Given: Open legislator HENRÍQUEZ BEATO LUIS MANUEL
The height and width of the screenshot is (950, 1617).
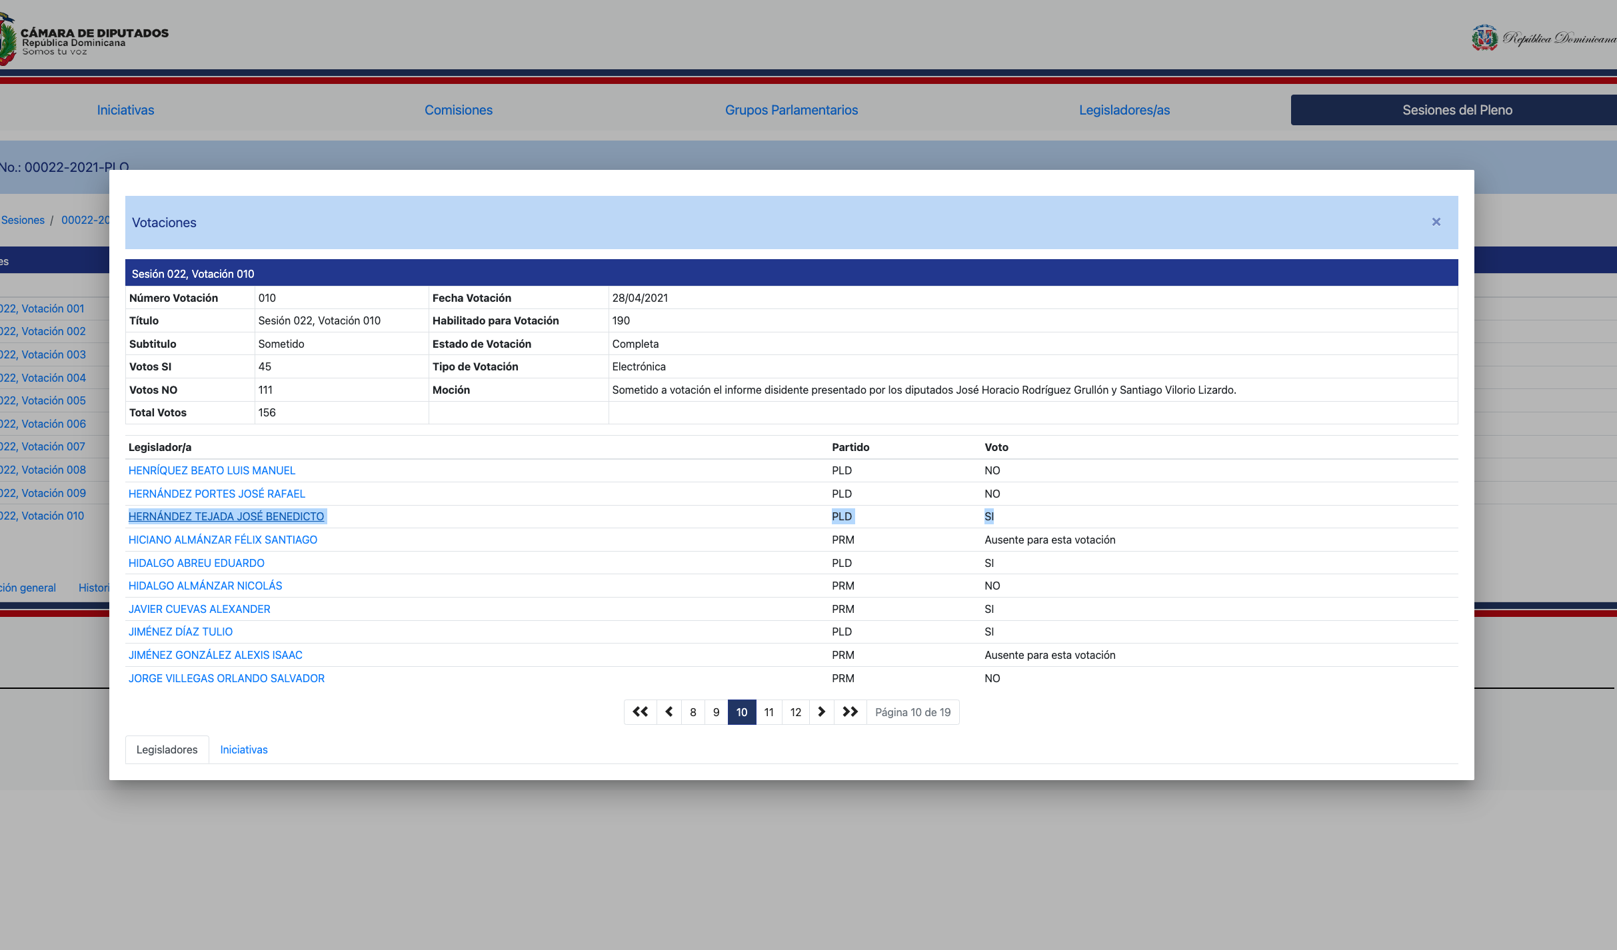Looking at the screenshot, I should [211, 470].
